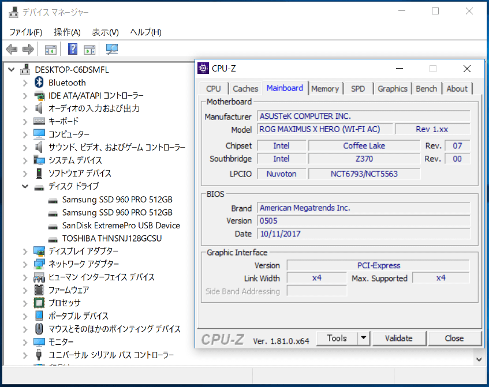Open the 表示(V) menu
This screenshot has width=489, height=387.
106,32
